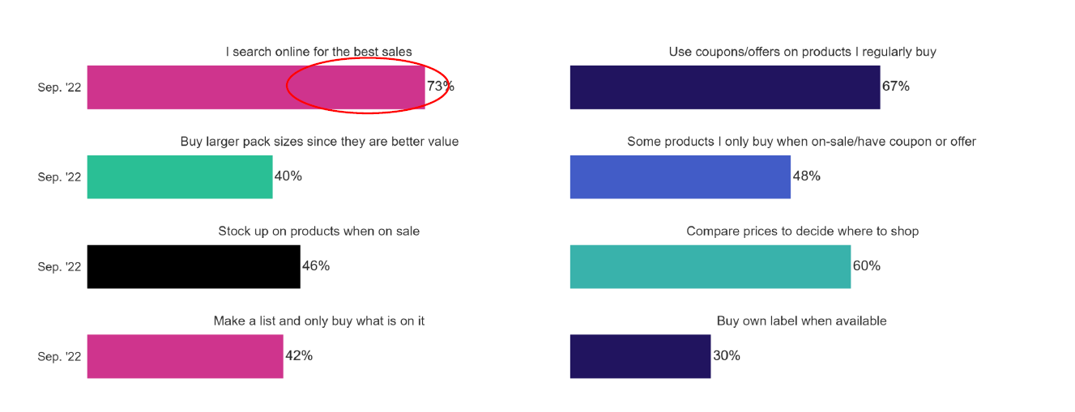Click the Sep. '22 label beside the black bar
This screenshot has width=1075, height=412.
click(x=59, y=266)
